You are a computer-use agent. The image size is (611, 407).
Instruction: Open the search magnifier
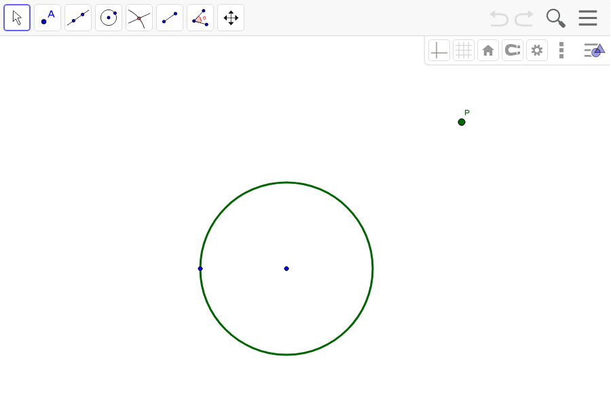pos(555,18)
